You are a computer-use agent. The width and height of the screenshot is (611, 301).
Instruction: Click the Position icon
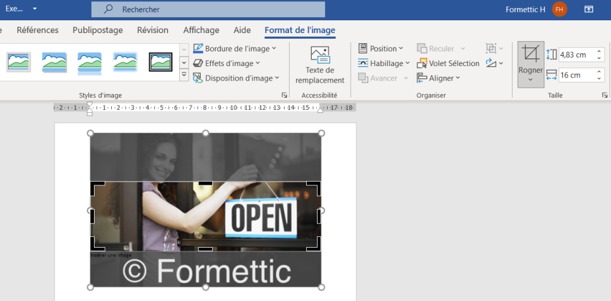(x=363, y=48)
